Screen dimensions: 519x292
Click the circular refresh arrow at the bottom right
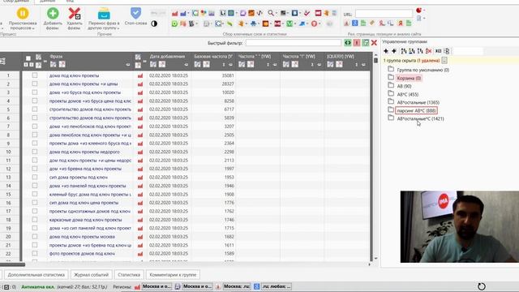pyautogui.click(x=481, y=286)
